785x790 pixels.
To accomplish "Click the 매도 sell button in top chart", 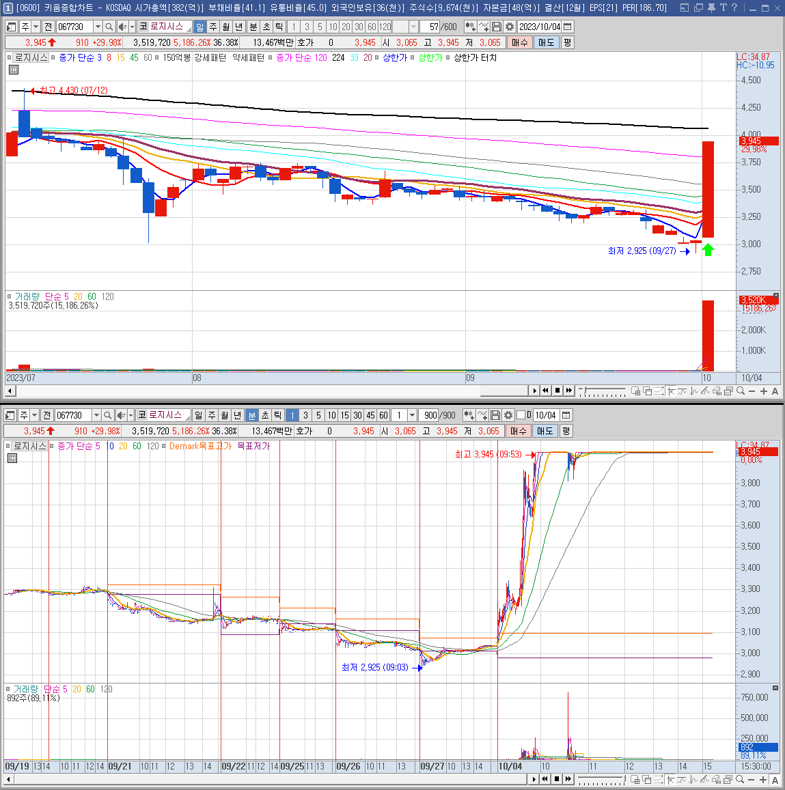I will 546,43.
